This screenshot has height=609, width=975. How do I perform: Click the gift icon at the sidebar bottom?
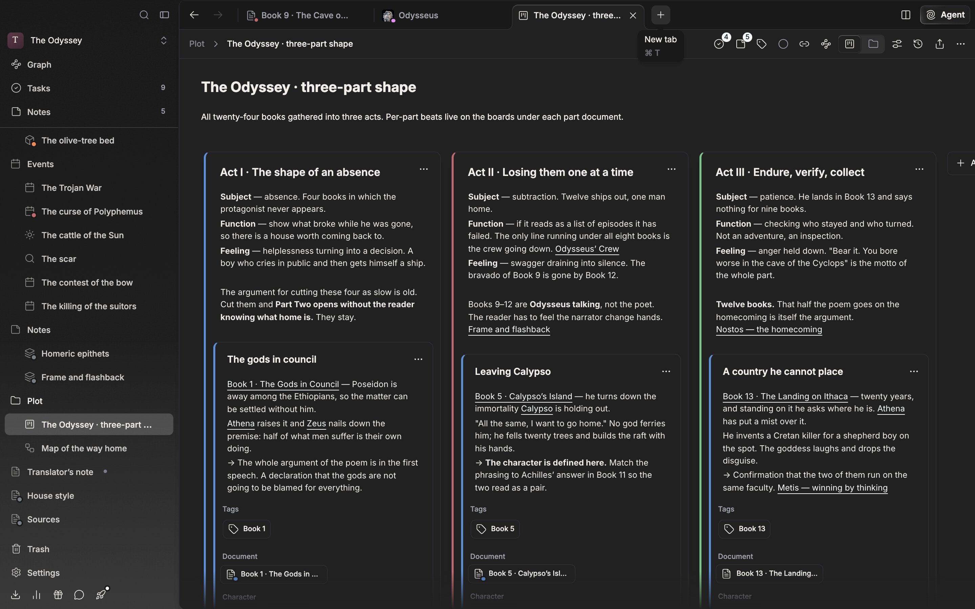coord(58,594)
